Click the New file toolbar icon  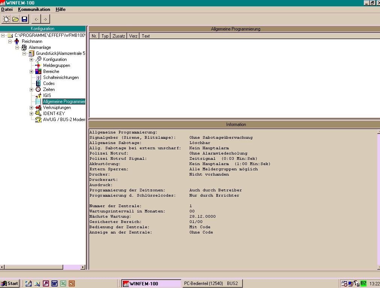[x=6, y=19]
